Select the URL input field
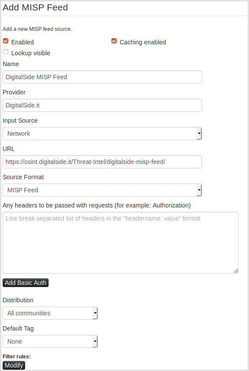The height and width of the screenshot is (371, 249). tap(102, 162)
